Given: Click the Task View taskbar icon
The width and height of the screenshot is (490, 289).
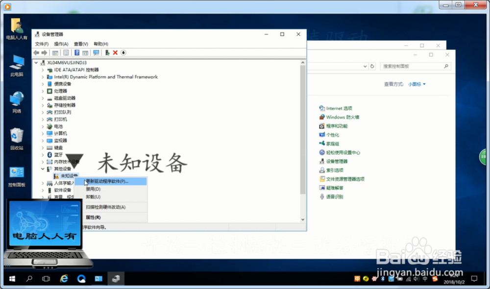Looking at the screenshot, I should point(46,279).
